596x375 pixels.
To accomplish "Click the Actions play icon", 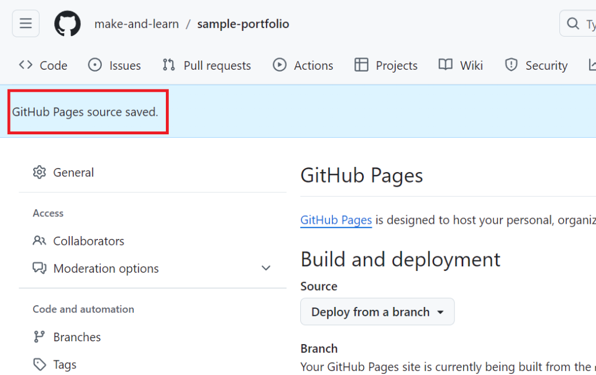I will (x=279, y=65).
